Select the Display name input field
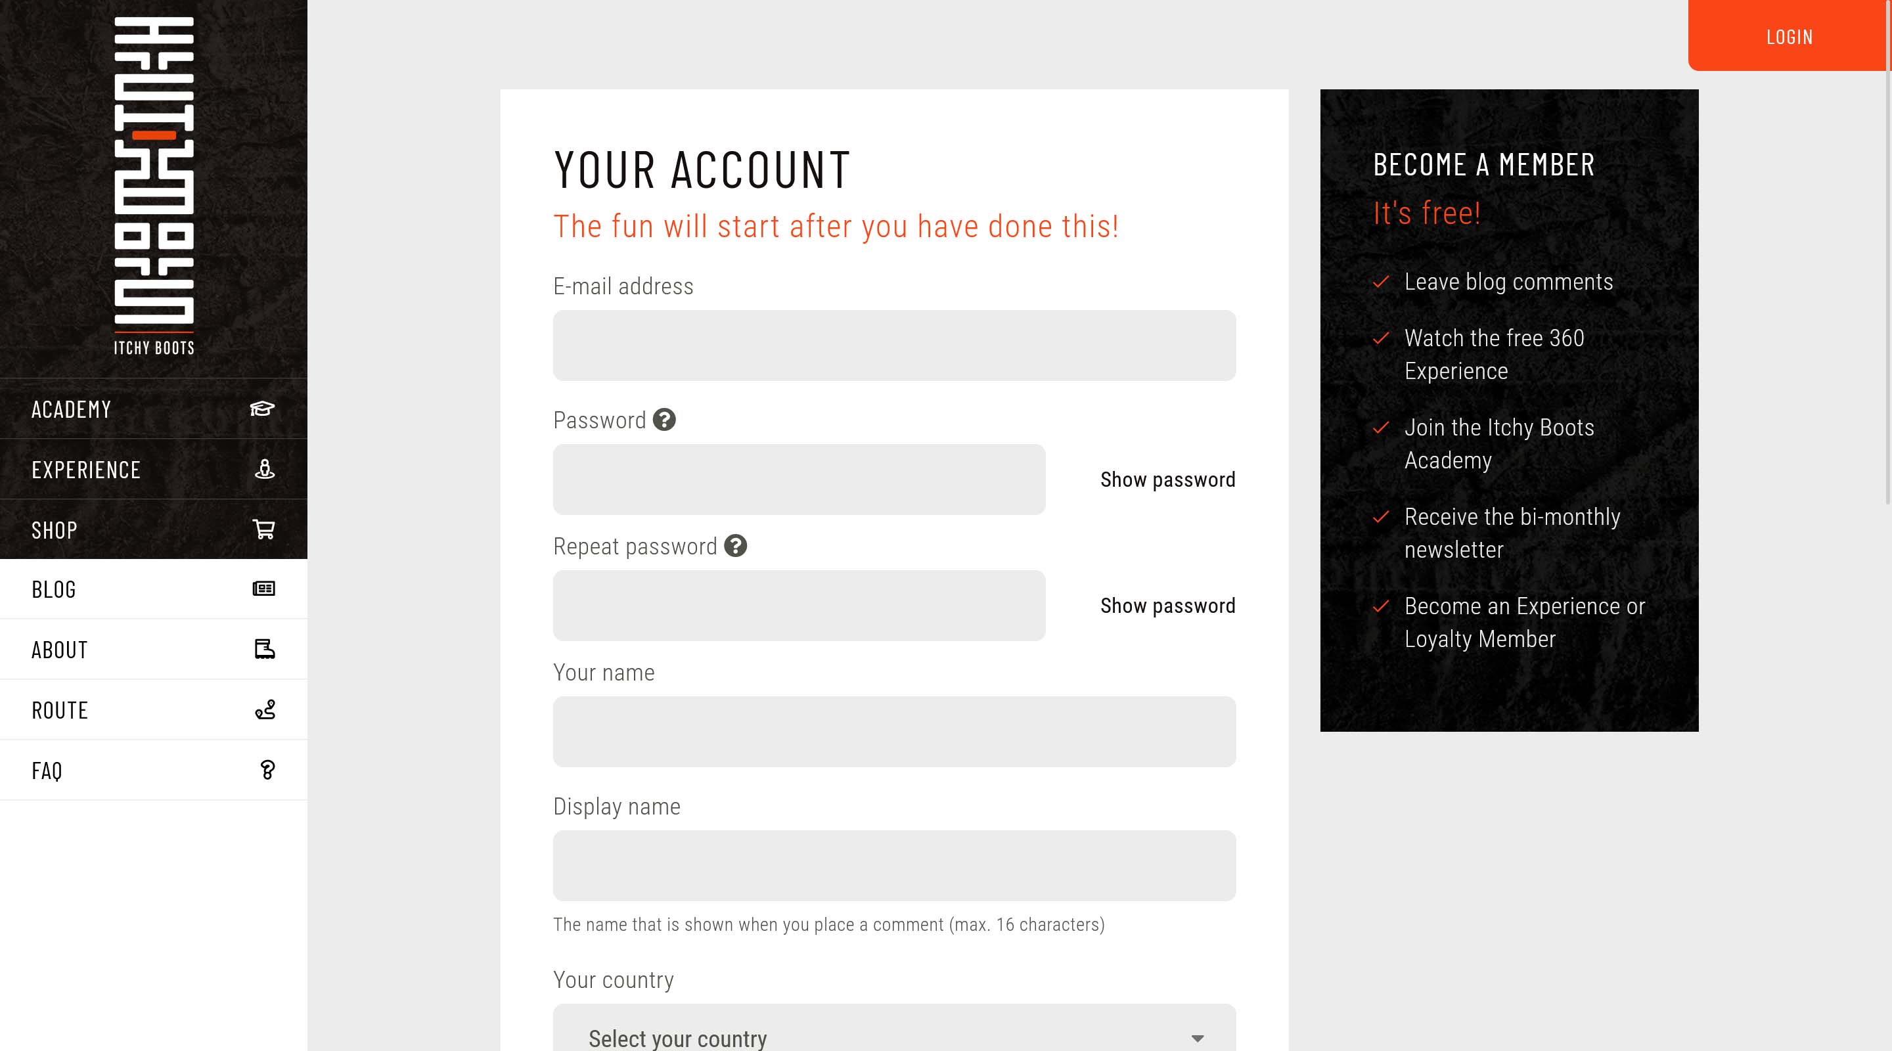1892x1051 pixels. coord(894,865)
